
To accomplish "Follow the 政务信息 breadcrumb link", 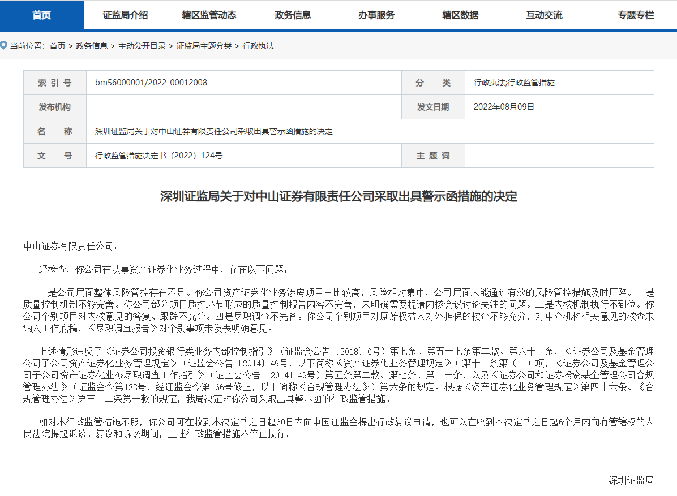I will click(92, 46).
